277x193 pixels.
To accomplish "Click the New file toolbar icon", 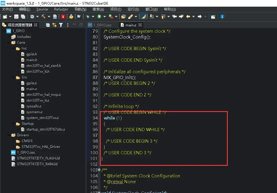I will pos(5,16).
